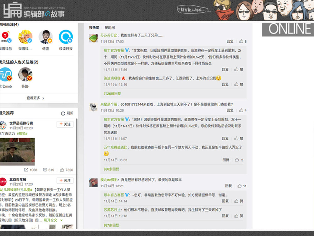This screenshot has height=236, width=314.
Task: Open video thumbnail in 世界最搞排行榜 post
Action: coord(17,152)
